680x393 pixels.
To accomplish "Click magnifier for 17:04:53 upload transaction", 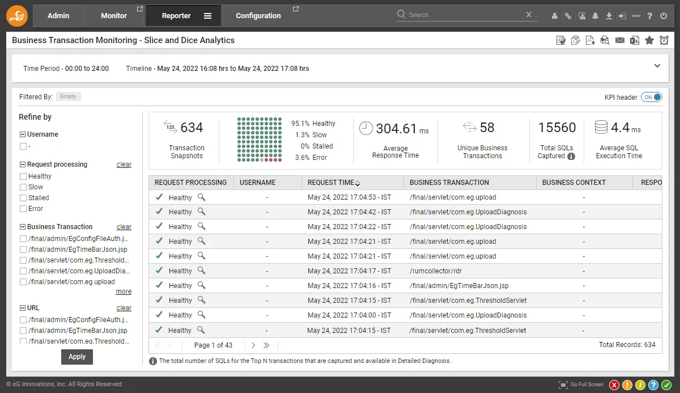I will [x=201, y=197].
